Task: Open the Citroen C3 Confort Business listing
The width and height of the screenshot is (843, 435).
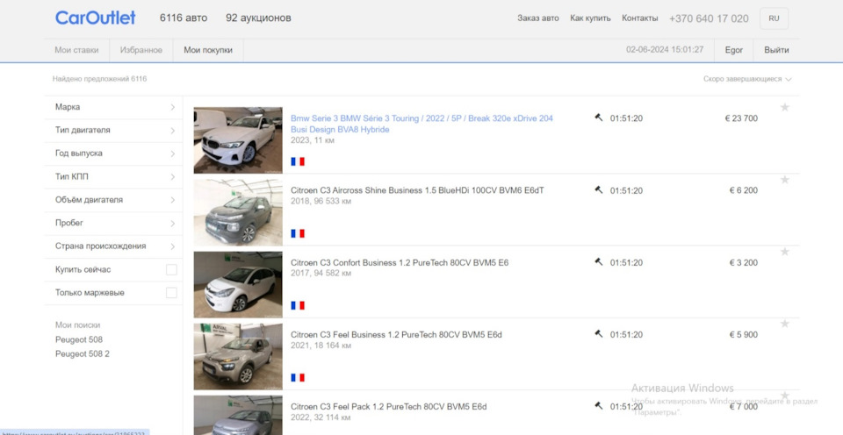Action: coord(400,262)
